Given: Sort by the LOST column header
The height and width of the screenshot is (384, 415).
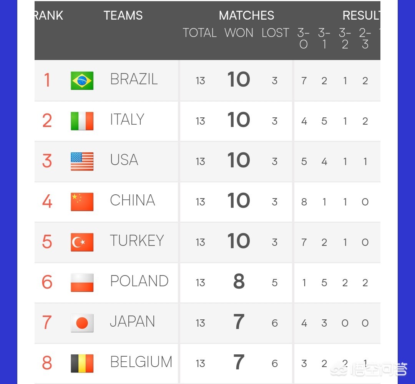Looking at the screenshot, I should coord(275,33).
